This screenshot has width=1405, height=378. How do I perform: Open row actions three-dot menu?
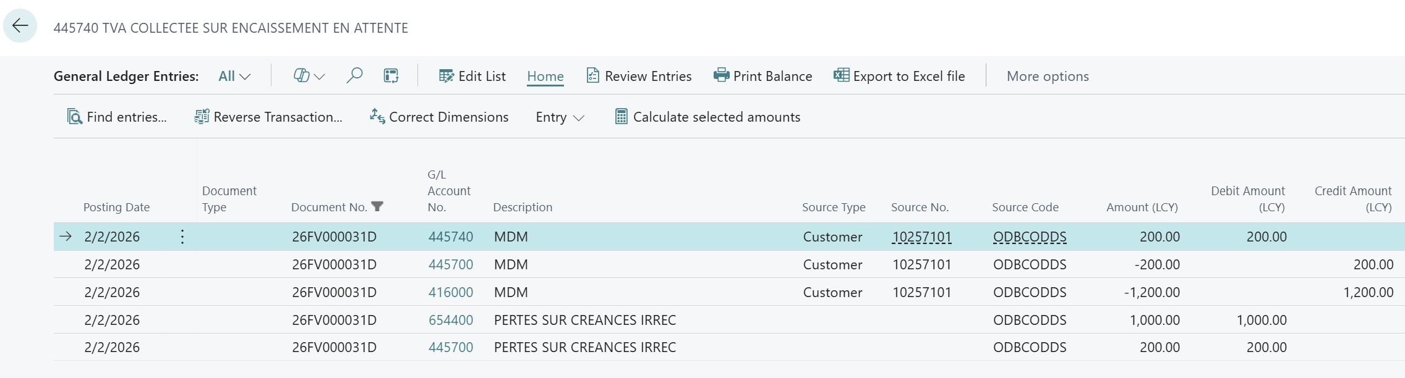(182, 237)
